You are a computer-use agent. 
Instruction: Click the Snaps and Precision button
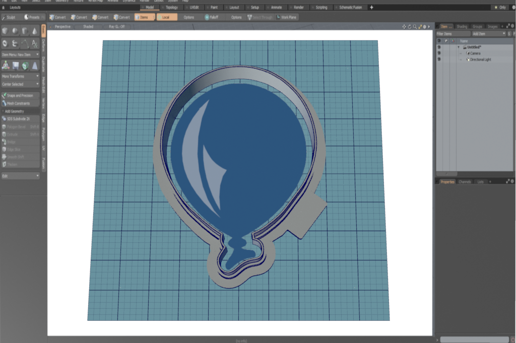click(20, 95)
